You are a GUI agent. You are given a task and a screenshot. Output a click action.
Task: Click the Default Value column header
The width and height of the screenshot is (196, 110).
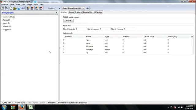click(155, 37)
